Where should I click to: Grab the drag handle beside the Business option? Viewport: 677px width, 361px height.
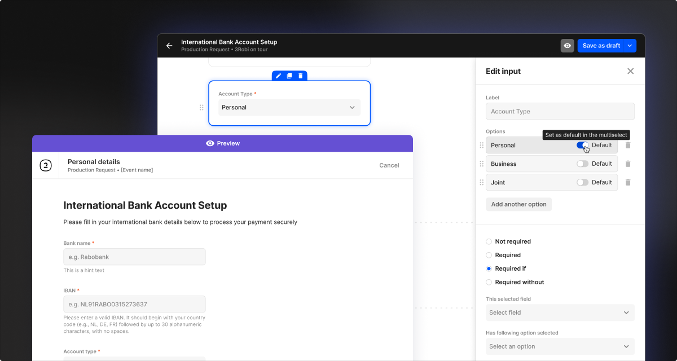[481, 164]
